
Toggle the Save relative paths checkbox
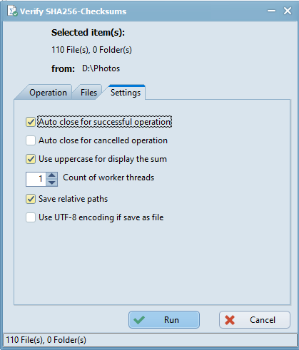31,199
